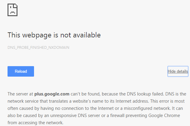Click the sad page error icon
Viewport: 190px width, 126px height.
coord(12,10)
